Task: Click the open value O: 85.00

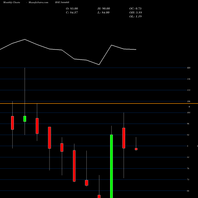Action: point(72,8)
